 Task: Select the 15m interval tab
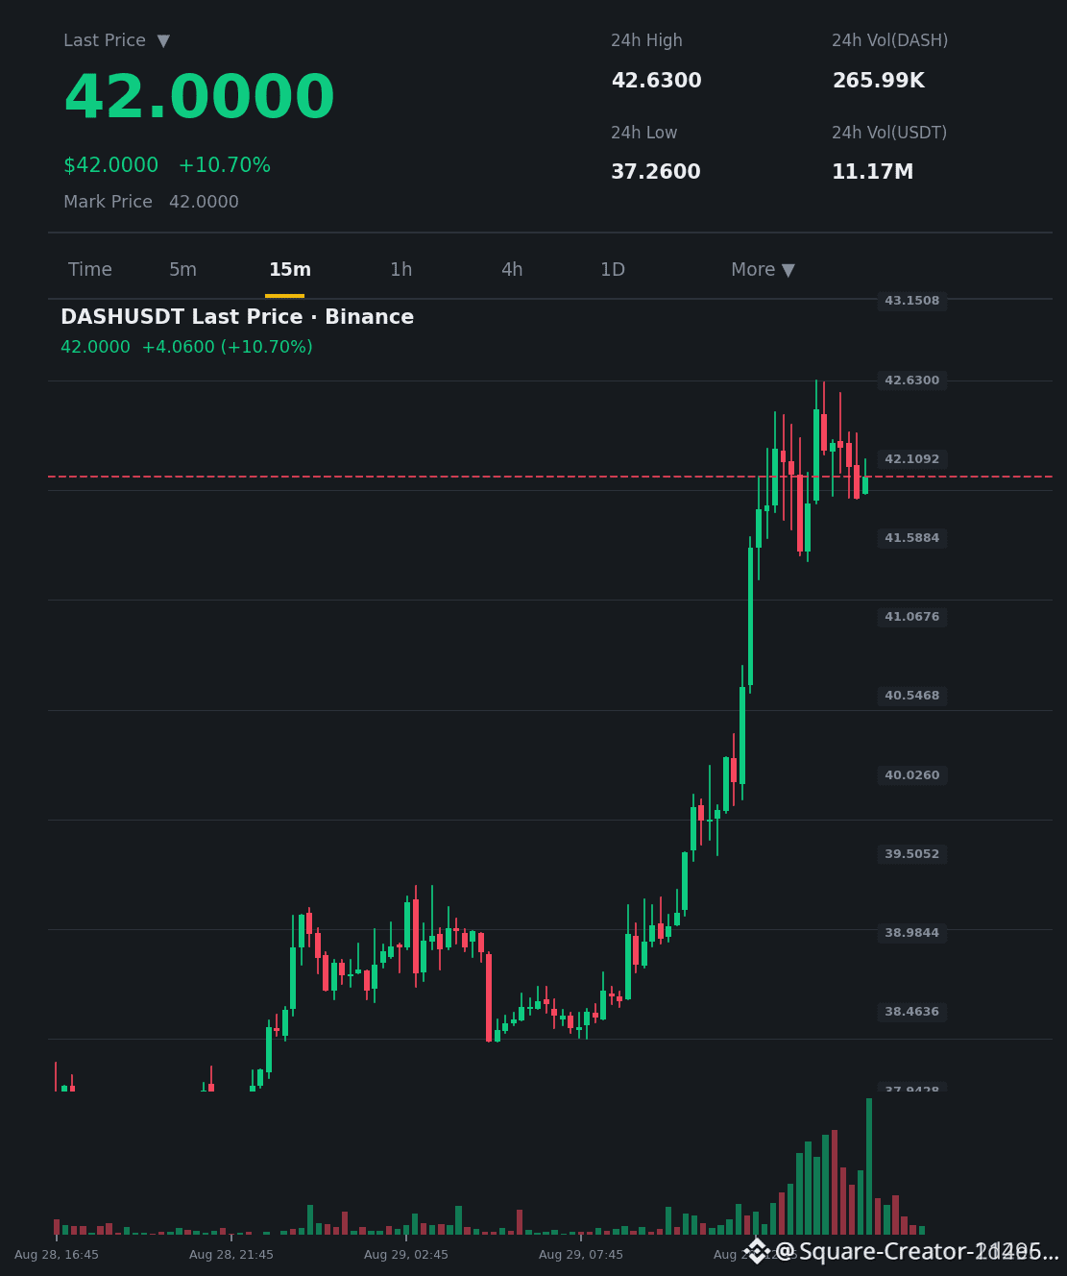tap(289, 270)
